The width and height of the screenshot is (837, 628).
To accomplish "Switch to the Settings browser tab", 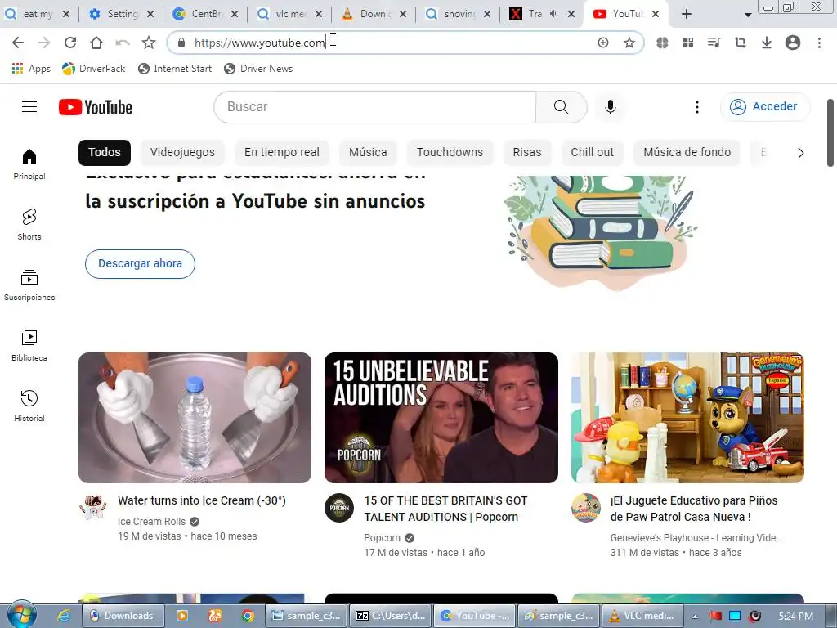I will click(x=123, y=14).
